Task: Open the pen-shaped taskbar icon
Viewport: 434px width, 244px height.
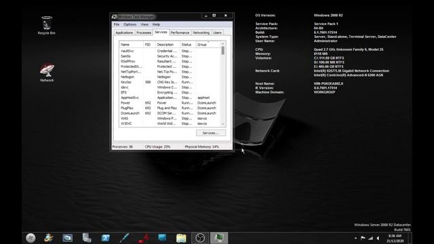Action: point(124,238)
